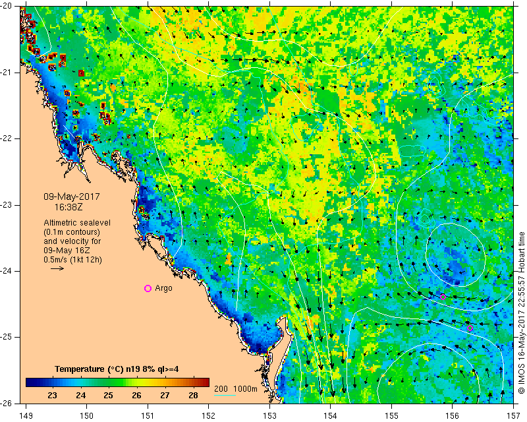Image resolution: width=527 pixels, height=422 pixels.
Task: Click the '154' longitude axis label
Action: coord(331,416)
